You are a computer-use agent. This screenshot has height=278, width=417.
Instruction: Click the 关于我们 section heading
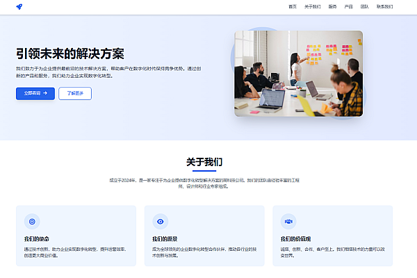pyautogui.click(x=204, y=162)
